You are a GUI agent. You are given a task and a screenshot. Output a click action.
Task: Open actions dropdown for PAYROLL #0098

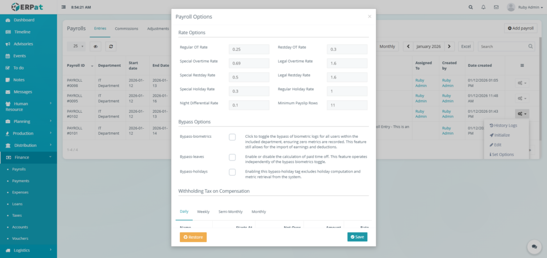(522, 83)
